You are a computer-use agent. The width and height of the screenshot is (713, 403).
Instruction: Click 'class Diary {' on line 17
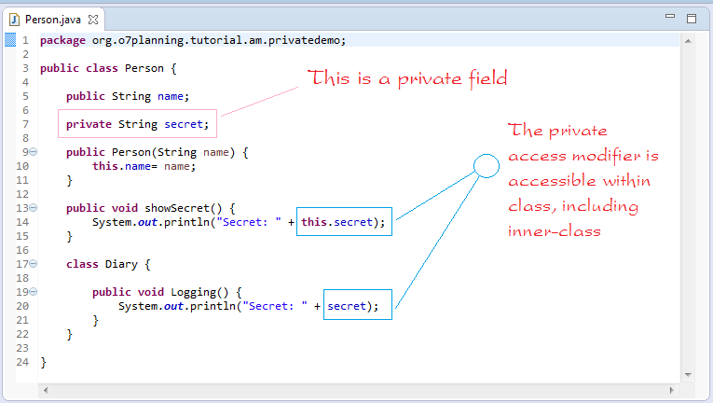pyautogui.click(x=108, y=265)
